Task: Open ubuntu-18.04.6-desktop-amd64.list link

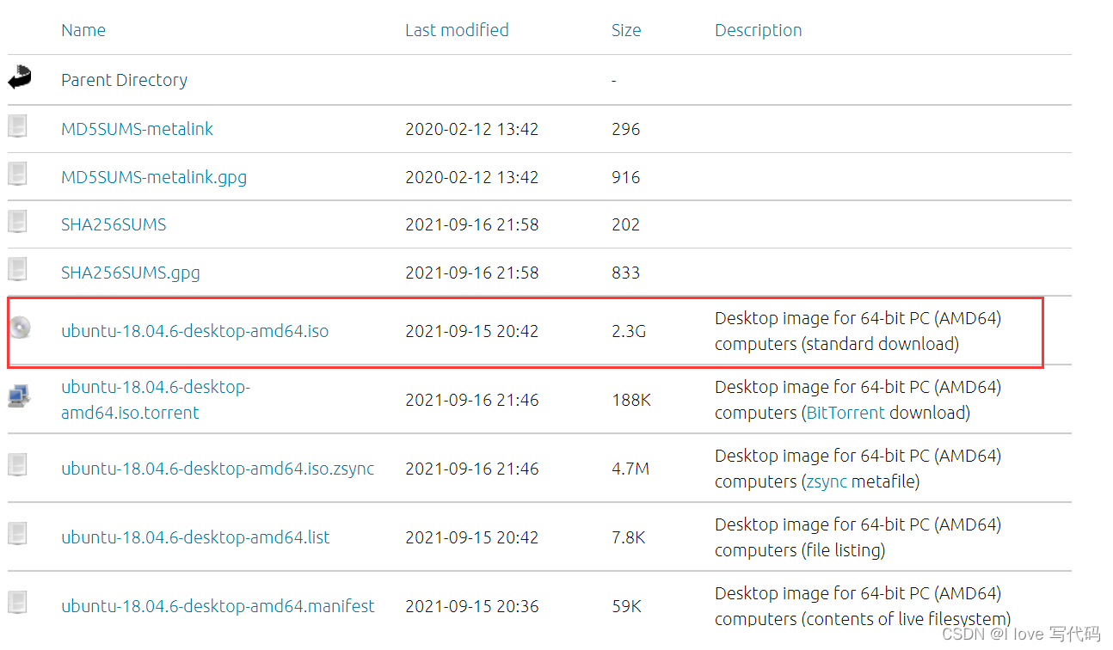Action: point(195,537)
